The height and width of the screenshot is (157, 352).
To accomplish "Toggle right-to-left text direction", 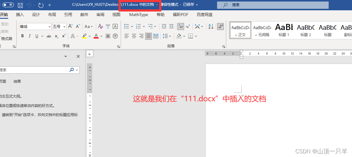I will tap(188, 26).
